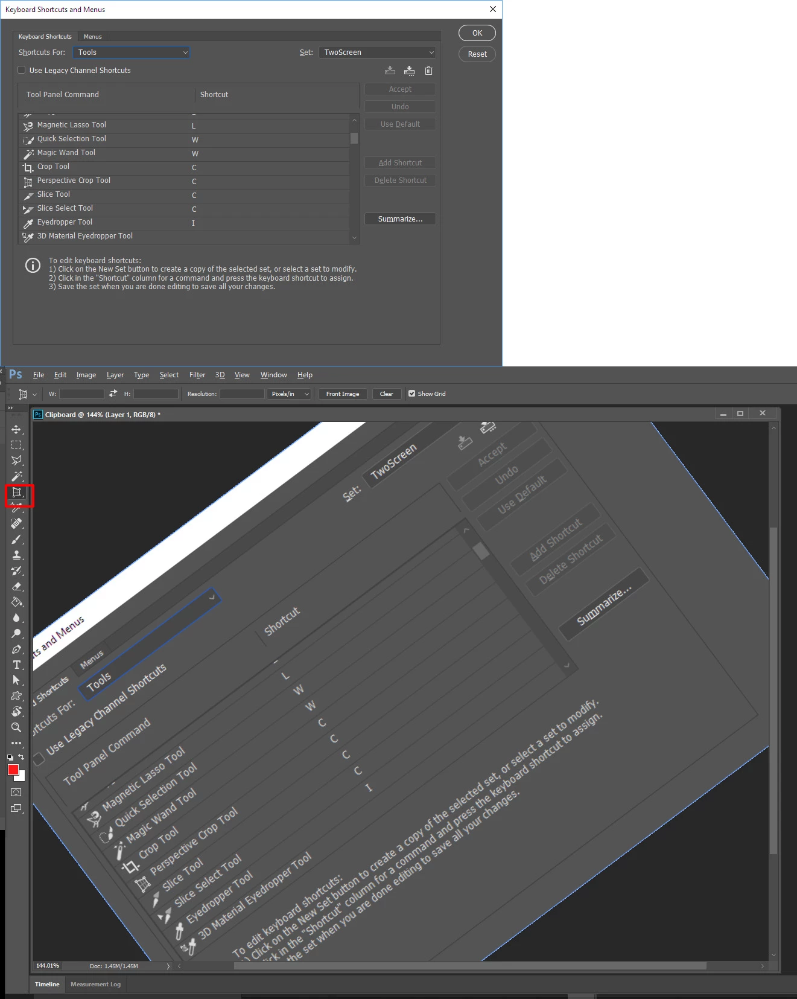Delete the current shortcut set trash icon

(x=428, y=71)
